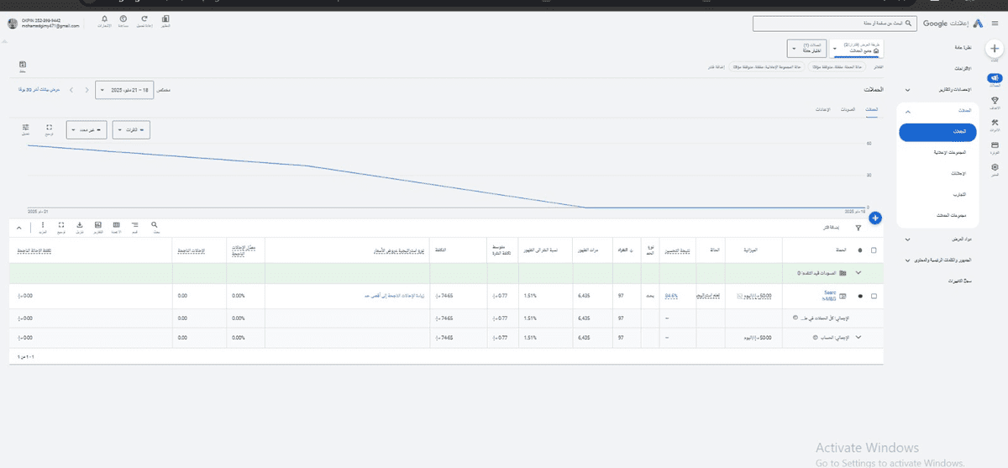
Task: Select the Search campaign row checkbox
Action: [874, 296]
